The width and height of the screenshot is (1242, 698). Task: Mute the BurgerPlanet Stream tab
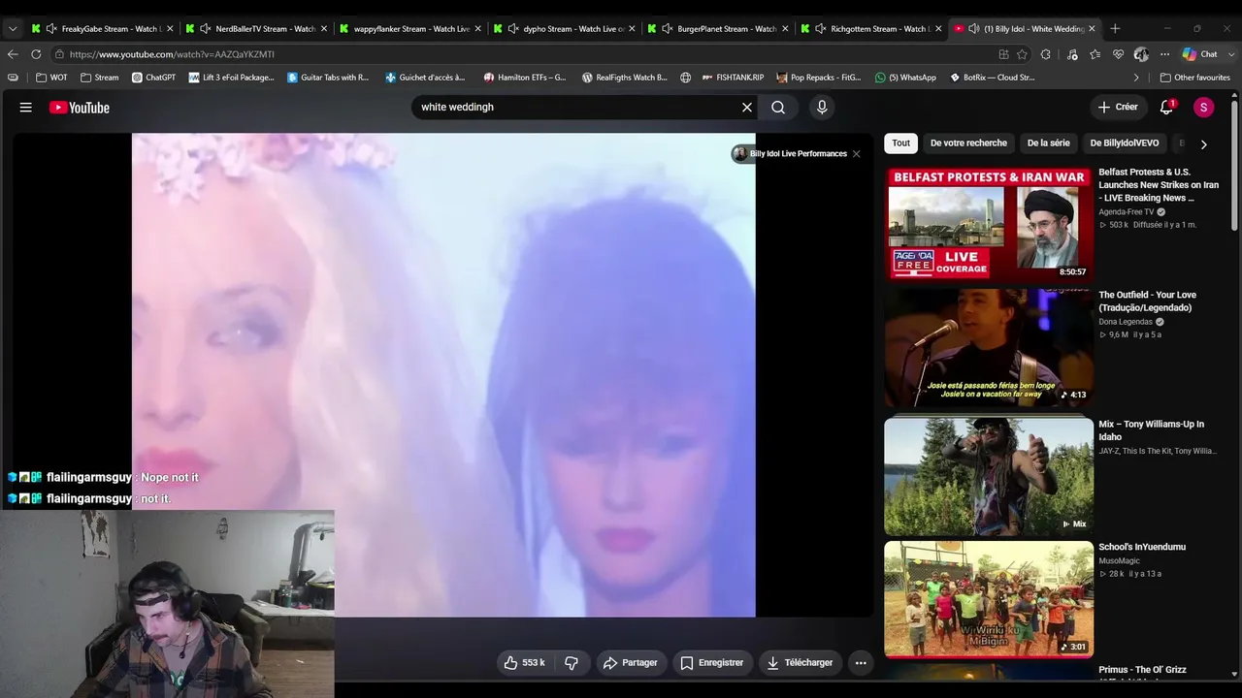pos(667,29)
